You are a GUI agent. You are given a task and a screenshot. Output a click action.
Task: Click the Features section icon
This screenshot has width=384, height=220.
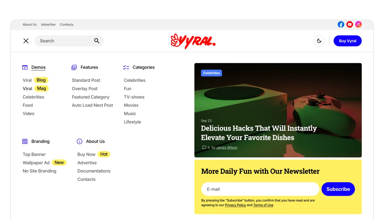pyautogui.click(x=74, y=67)
